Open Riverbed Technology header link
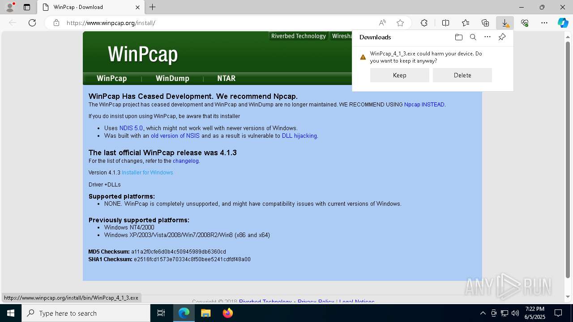Image resolution: width=573 pixels, height=322 pixels. (x=299, y=36)
